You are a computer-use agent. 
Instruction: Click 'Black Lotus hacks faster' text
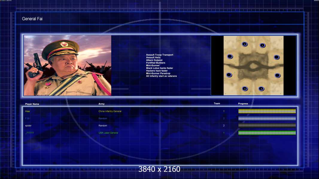[159, 68]
